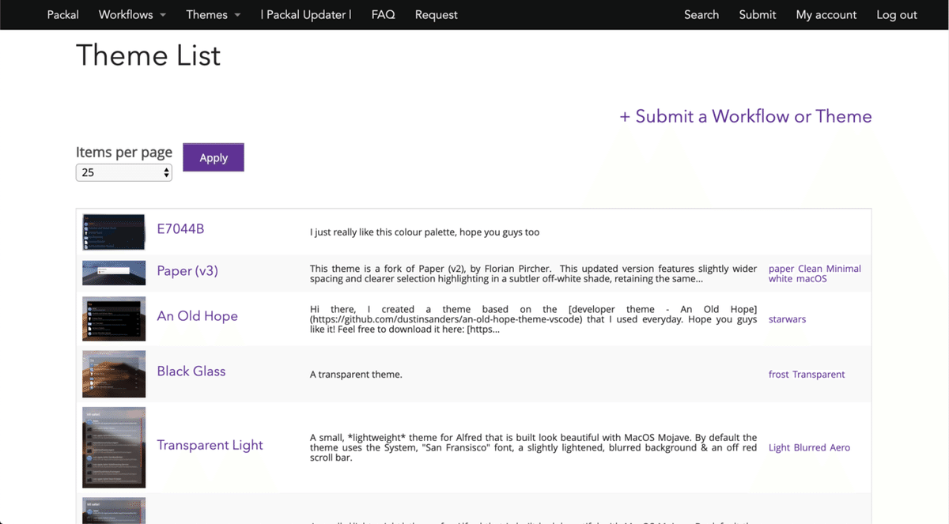
Task: Filter by the Aero tag
Action: point(840,447)
